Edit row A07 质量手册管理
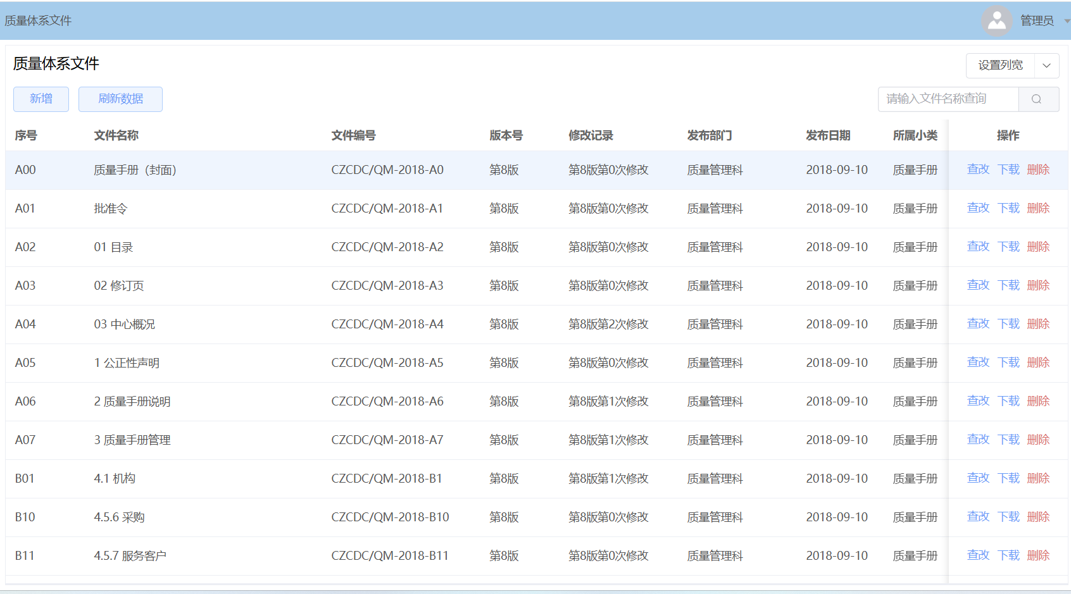The width and height of the screenshot is (1071, 594). click(978, 440)
